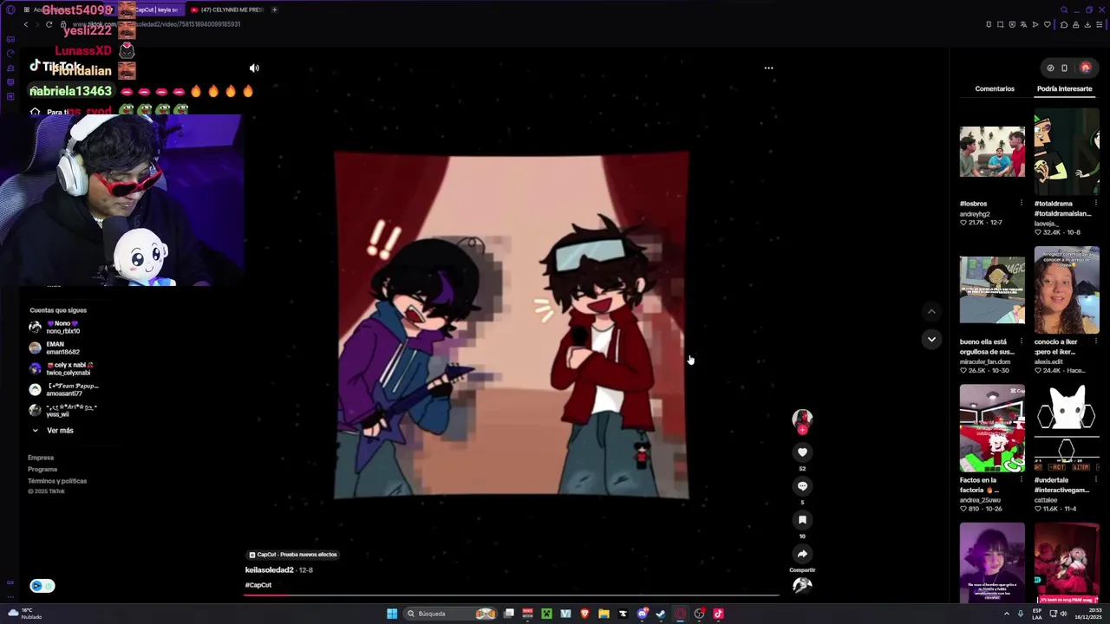Open options for 'bueno ella está' card
This screenshot has width=1110, height=624.
[1021, 341]
